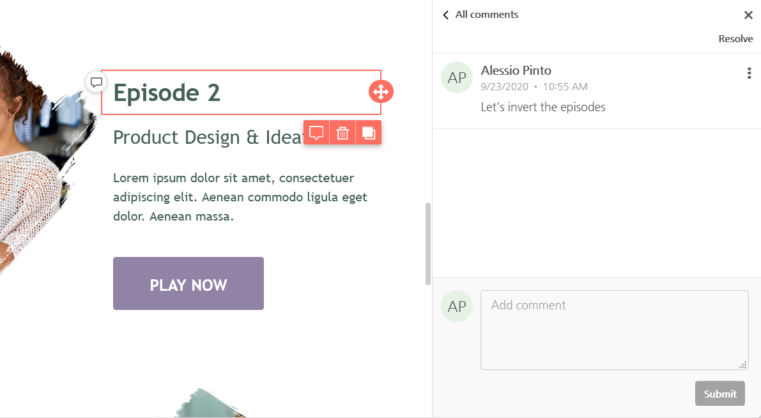
Task: Close the comments panel
Action: tap(748, 15)
